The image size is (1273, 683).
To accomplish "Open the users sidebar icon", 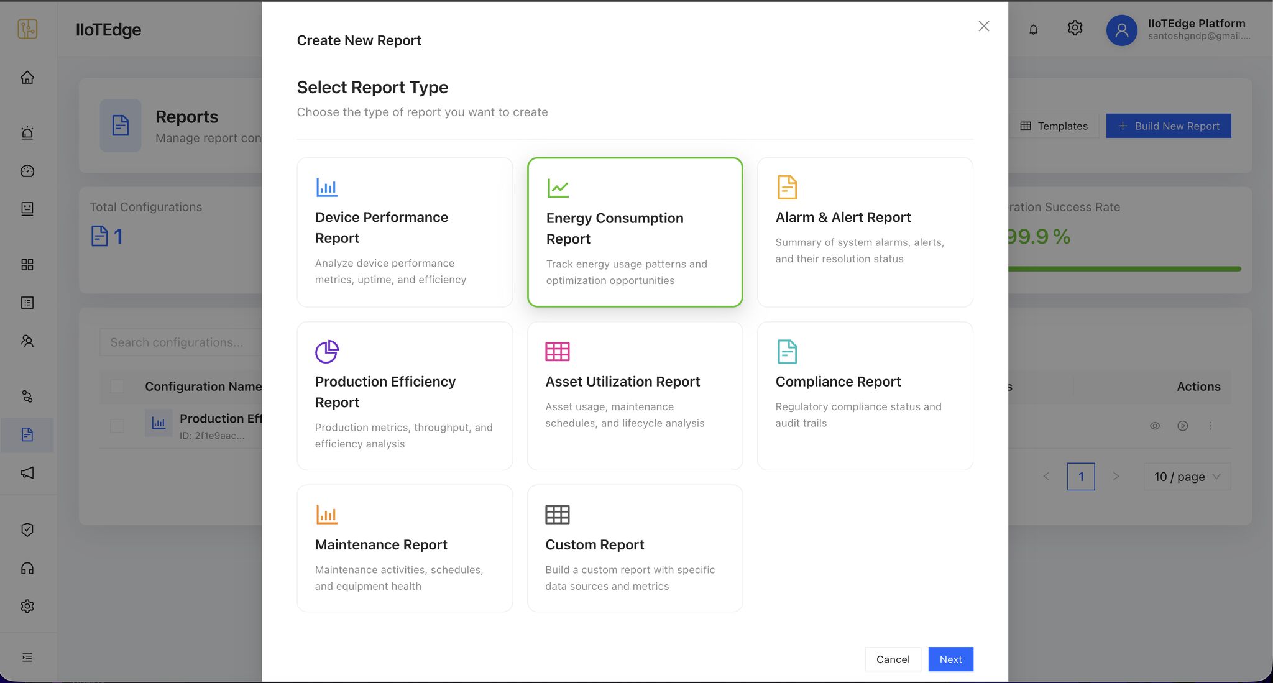I will 27,341.
